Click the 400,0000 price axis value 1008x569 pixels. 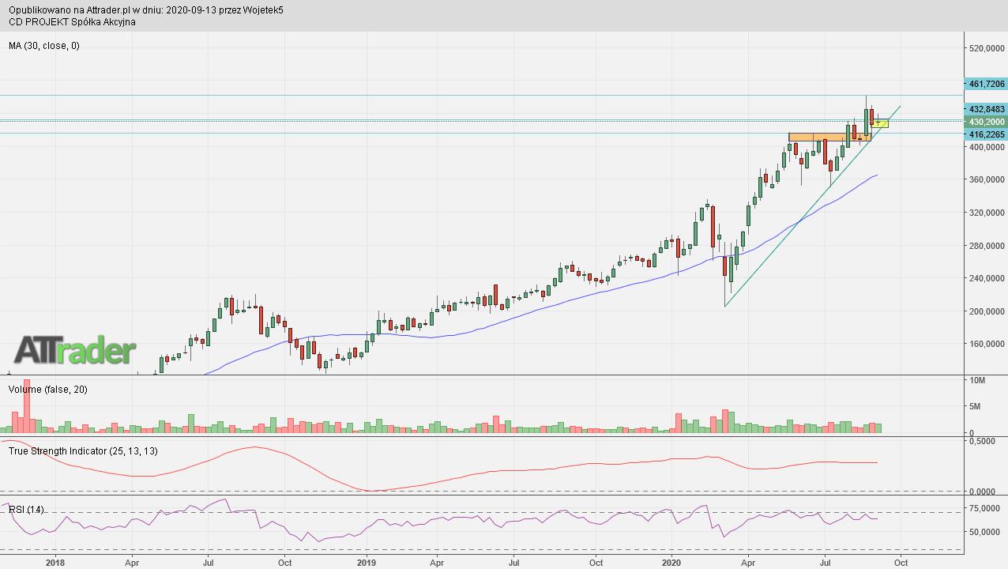click(x=987, y=147)
